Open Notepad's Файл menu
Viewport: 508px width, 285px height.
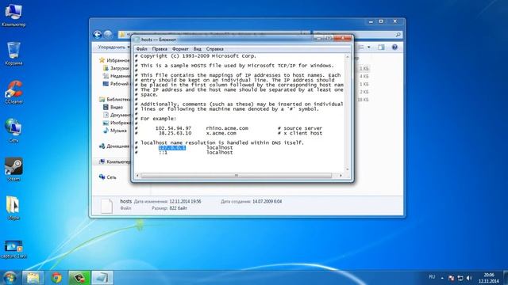point(141,49)
